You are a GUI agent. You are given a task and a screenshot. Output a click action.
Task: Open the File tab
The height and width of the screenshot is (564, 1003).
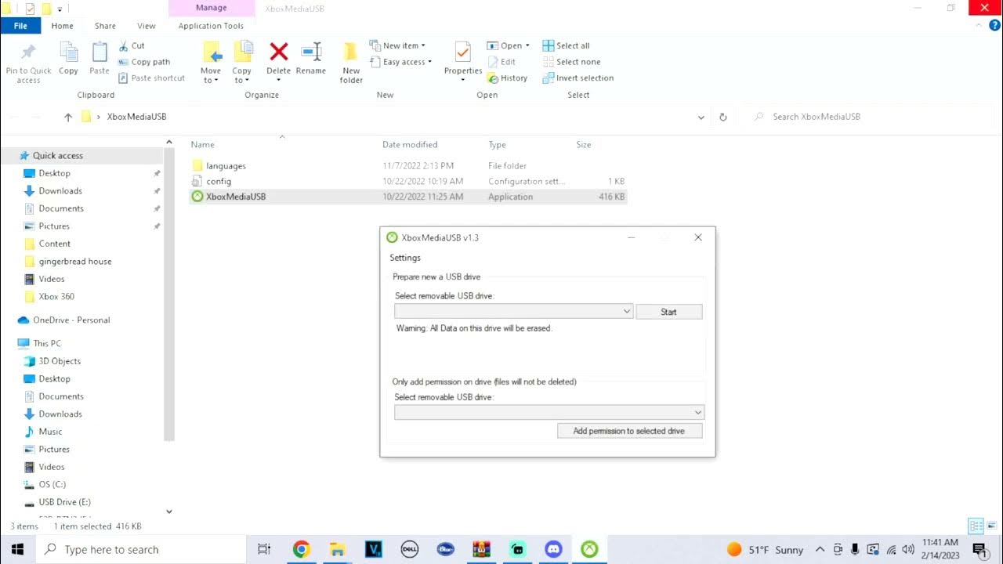[x=20, y=26]
